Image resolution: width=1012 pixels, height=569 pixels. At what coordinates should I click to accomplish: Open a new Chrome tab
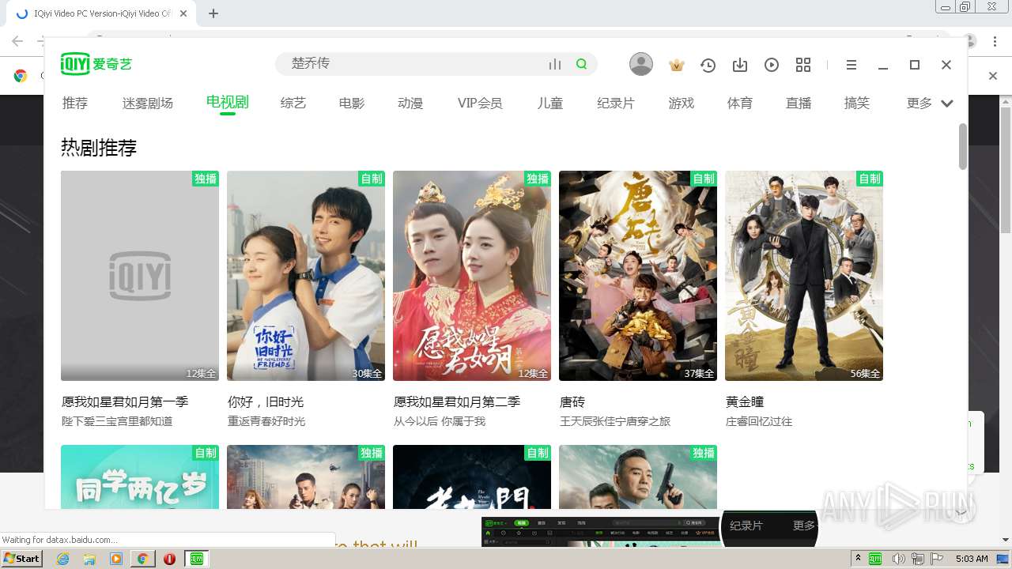point(213,13)
